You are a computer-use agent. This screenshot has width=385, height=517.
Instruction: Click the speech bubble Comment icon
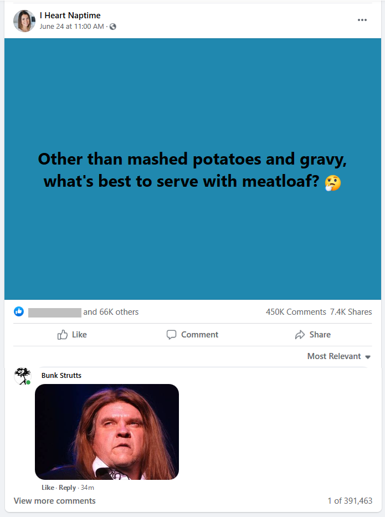click(x=172, y=335)
